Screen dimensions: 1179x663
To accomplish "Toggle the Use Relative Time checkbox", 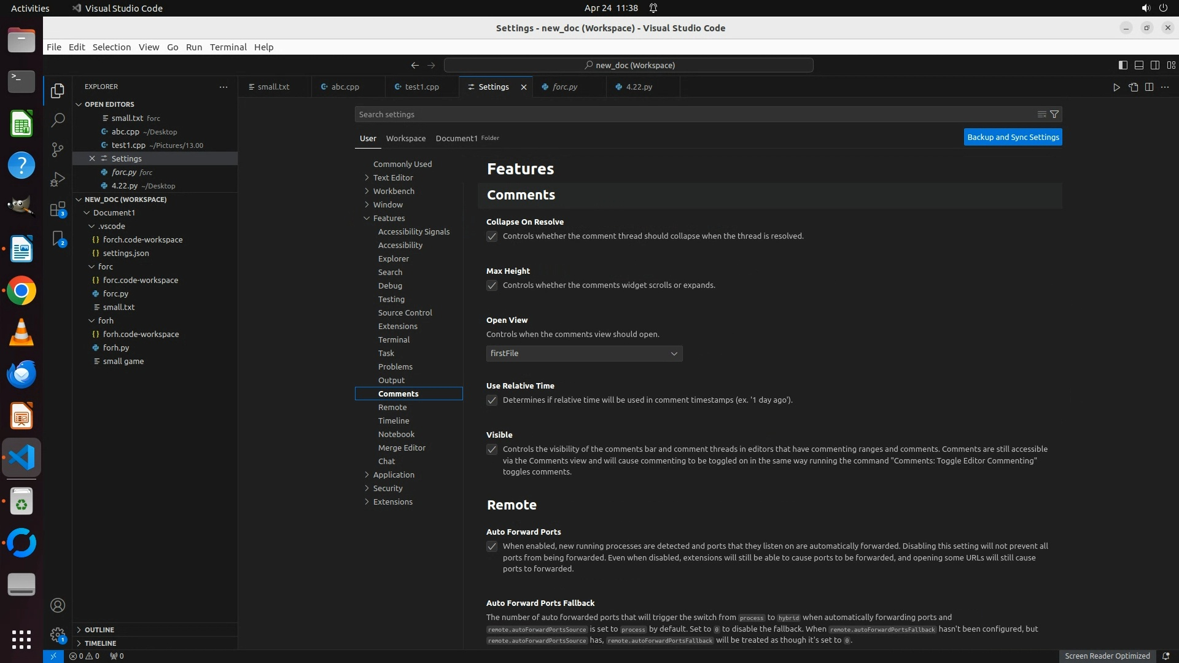I will [x=492, y=400].
